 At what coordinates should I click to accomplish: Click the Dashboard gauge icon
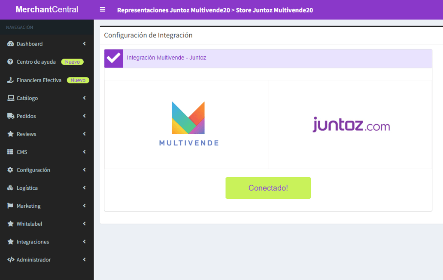[10, 43]
